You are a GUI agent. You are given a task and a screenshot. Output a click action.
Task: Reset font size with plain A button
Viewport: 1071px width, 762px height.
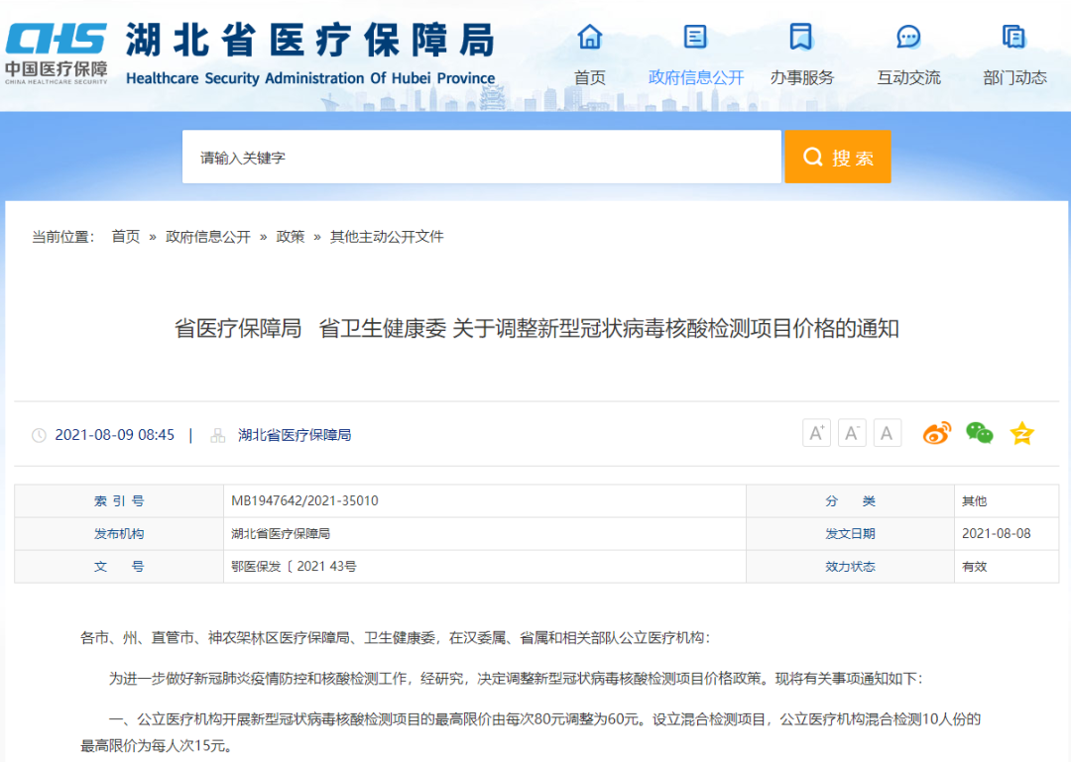[x=887, y=433]
